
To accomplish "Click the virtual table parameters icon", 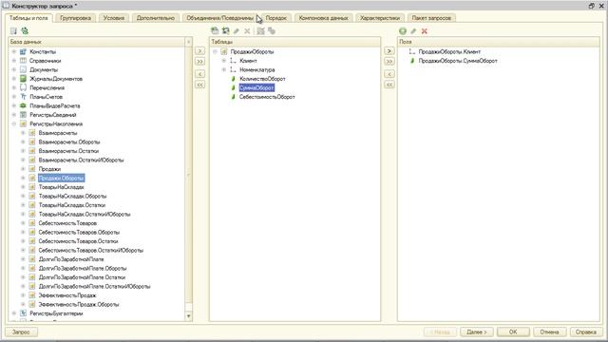I will pyautogui.click(x=260, y=31).
